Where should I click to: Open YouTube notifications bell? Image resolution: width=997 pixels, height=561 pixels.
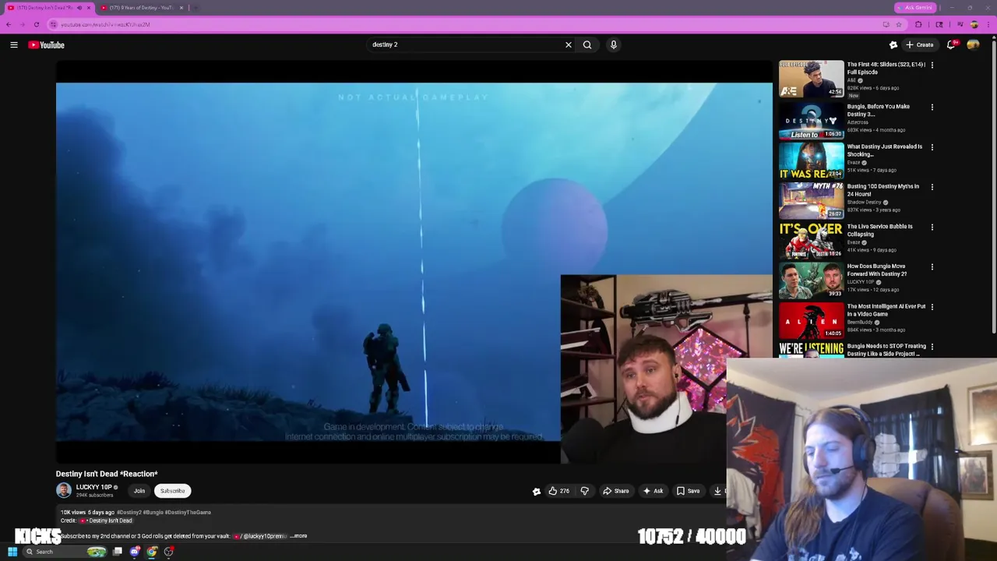click(x=951, y=45)
